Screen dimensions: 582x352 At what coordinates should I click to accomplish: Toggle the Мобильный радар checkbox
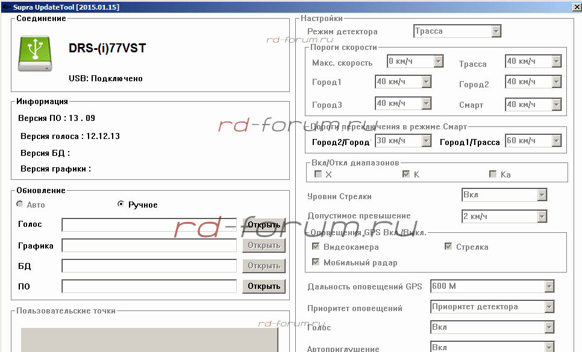click(316, 262)
